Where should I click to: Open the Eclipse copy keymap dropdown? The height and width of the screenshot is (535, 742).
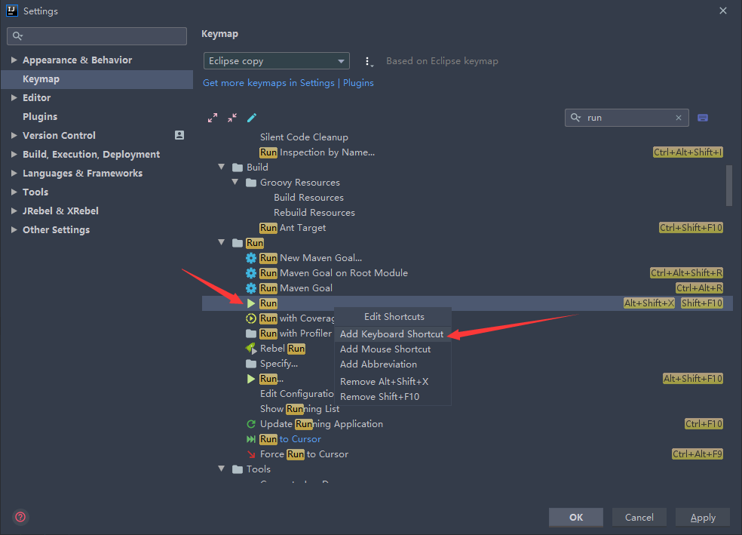(x=276, y=61)
